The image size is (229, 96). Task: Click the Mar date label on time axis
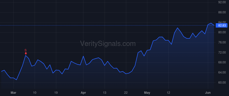coord(13,93)
